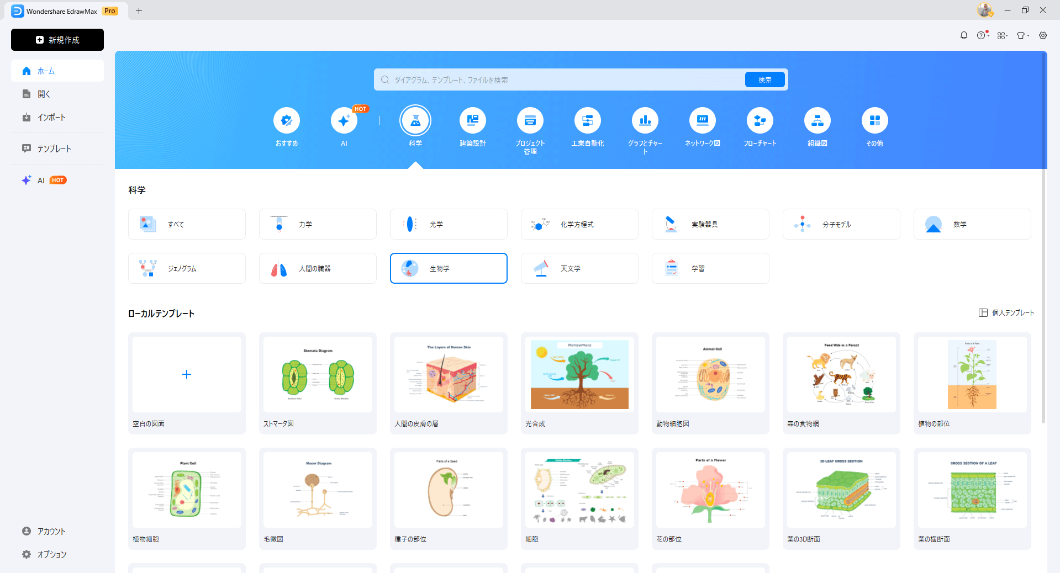The width and height of the screenshot is (1060, 573).
Task: Click the notification bell icon
Action: coord(963,35)
